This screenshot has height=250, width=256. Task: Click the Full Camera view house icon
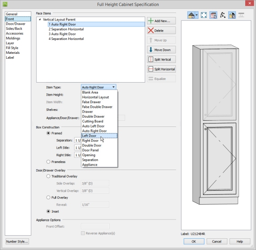[191, 15]
